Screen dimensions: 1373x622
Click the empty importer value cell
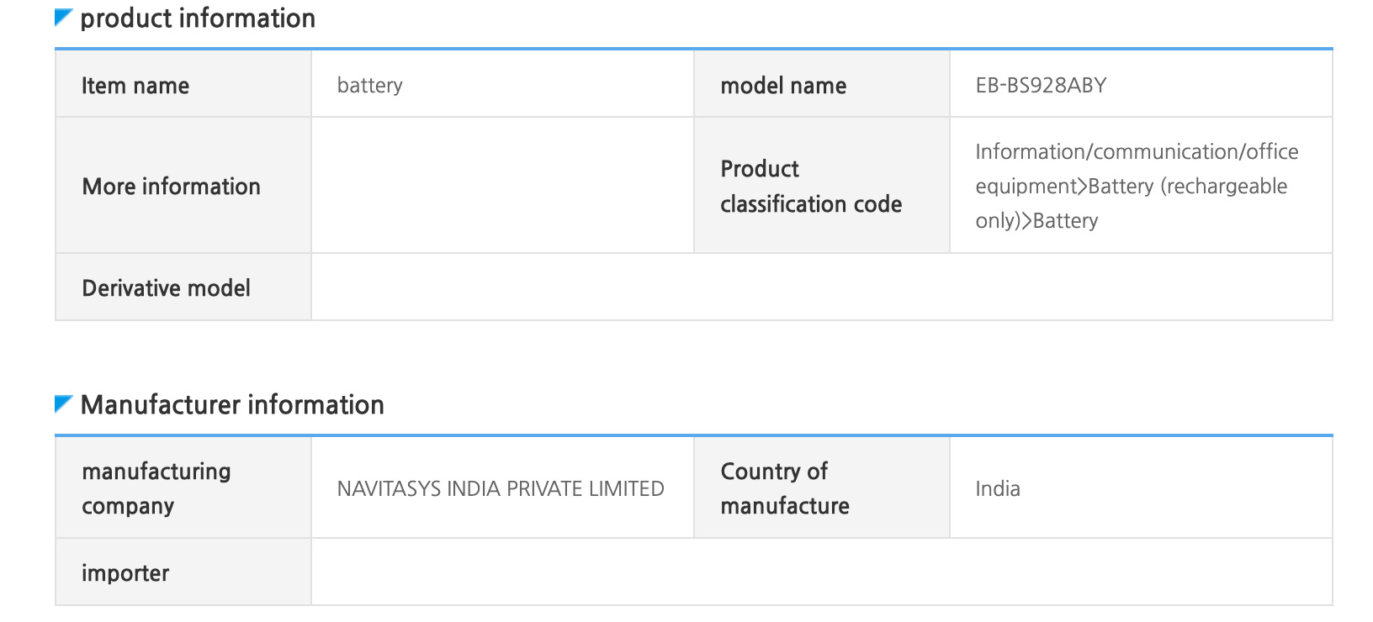[821, 572]
